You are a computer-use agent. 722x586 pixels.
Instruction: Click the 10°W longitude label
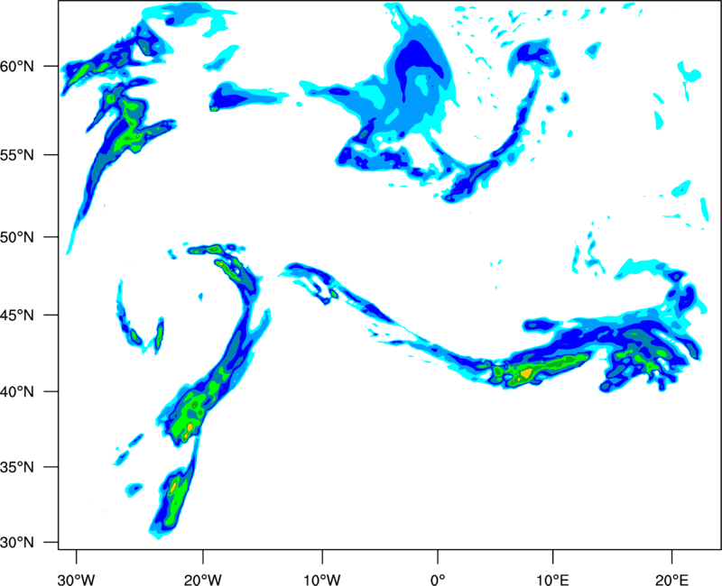(322, 580)
